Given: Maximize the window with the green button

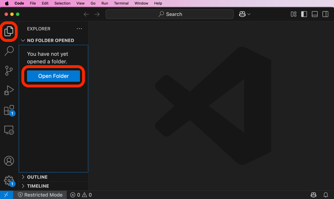Looking at the screenshot, I should click(18, 14).
